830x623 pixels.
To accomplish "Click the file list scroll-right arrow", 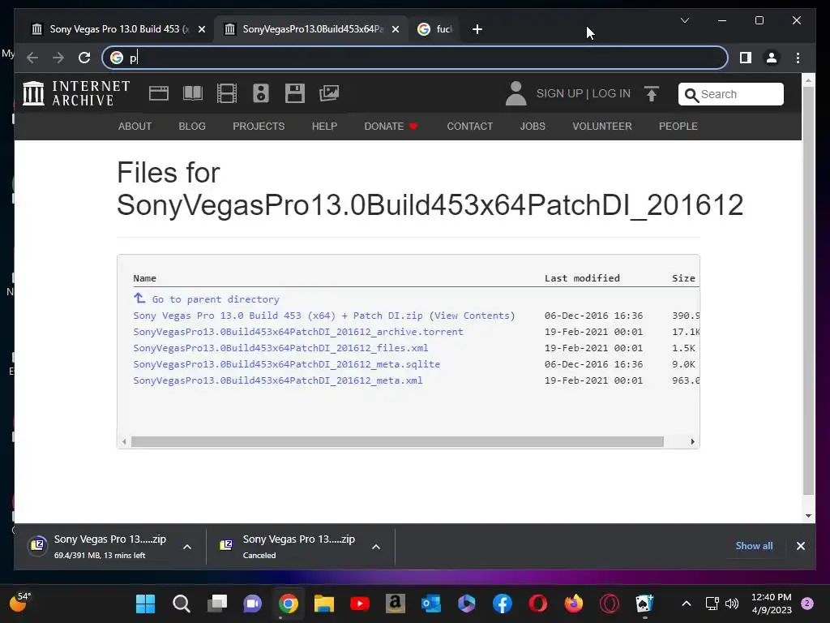I will click(x=692, y=442).
